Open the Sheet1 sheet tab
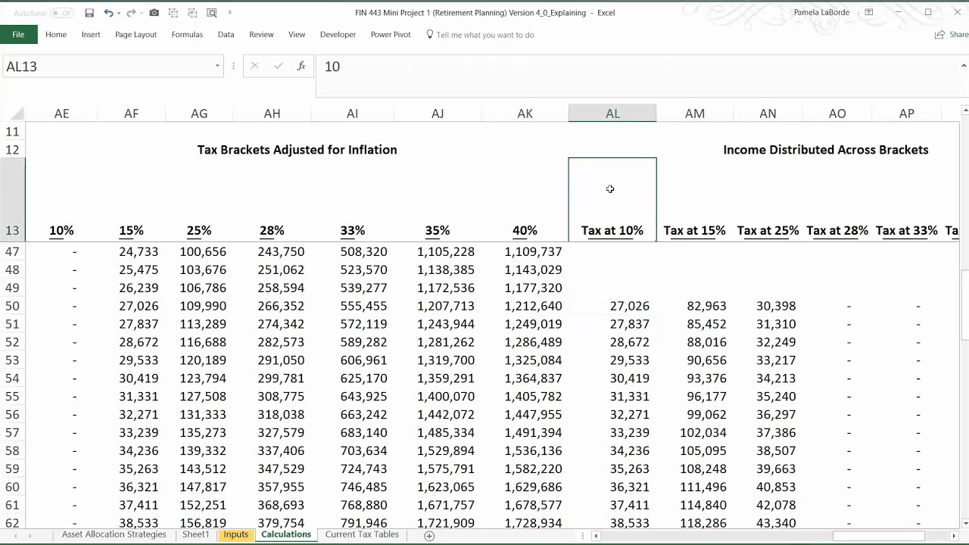 tap(195, 534)
